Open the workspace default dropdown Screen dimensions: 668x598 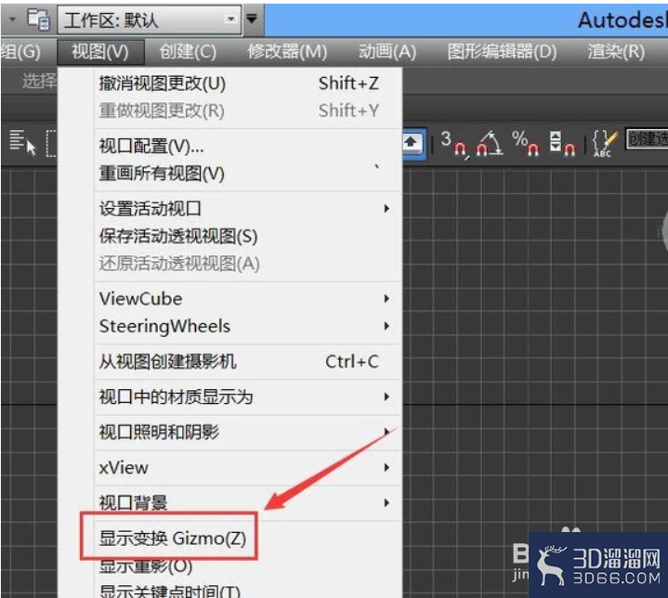coord(149,19)
